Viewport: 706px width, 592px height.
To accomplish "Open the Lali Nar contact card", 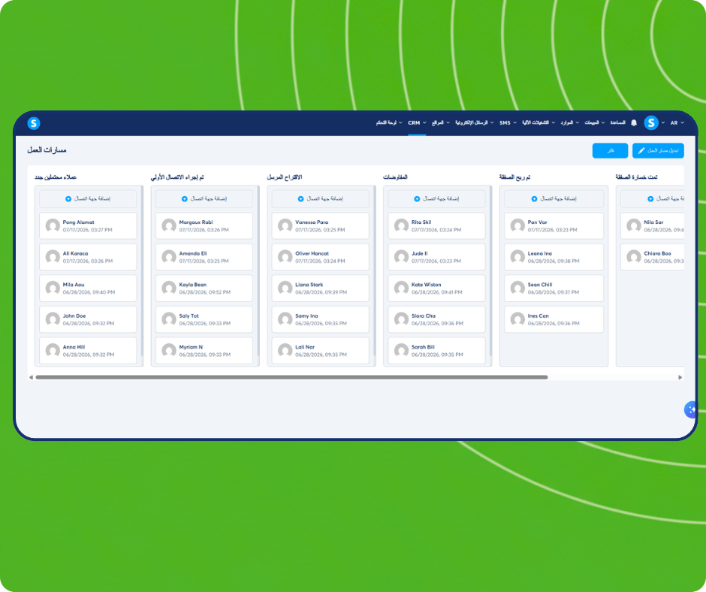I will click(320, 351).
